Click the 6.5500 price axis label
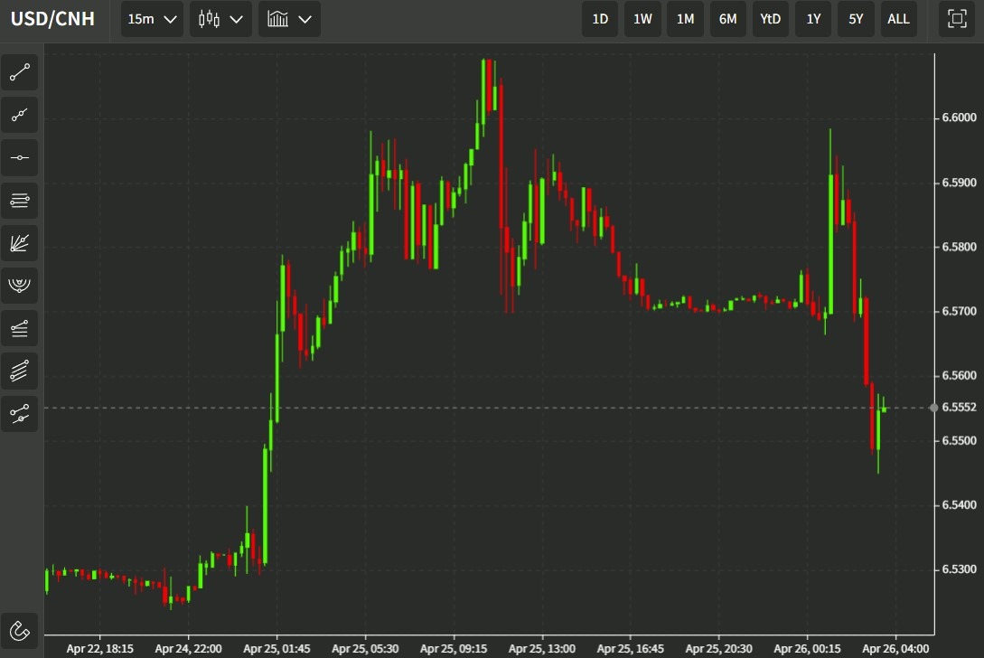The image size is (984, 658). [959, 441]
